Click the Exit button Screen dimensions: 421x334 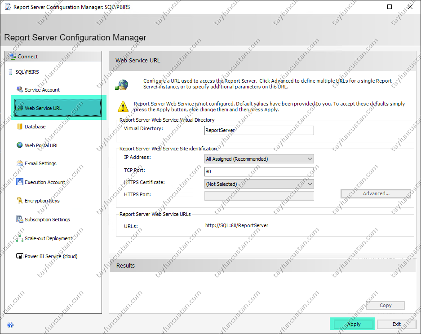[x=397, y=324]
